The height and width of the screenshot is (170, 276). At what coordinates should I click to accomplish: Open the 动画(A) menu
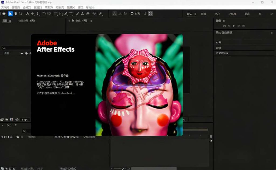click(60, 7)
